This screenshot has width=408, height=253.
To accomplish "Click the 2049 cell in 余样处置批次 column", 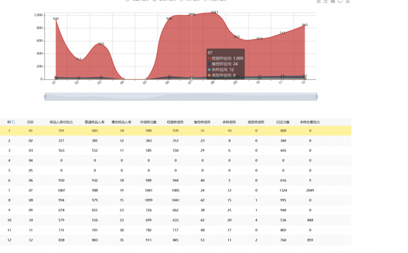I will tap(310, 190).
